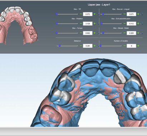This screenshot has width=147, height=136.
Task: Increase Max Mesial-Distal with plus icon
Action: (x=138, y=33)
